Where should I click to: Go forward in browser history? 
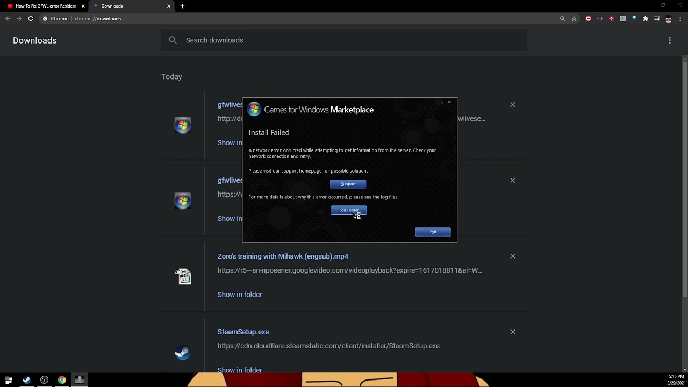pyautogui.click(x=19, y=19)
